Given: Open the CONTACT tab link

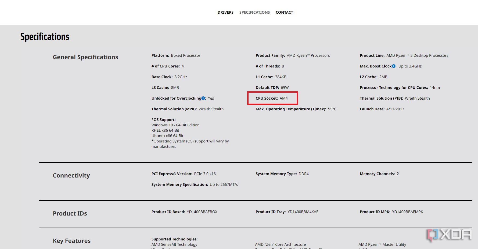Looking at the screenshot, I should click(x=284, y=12).
